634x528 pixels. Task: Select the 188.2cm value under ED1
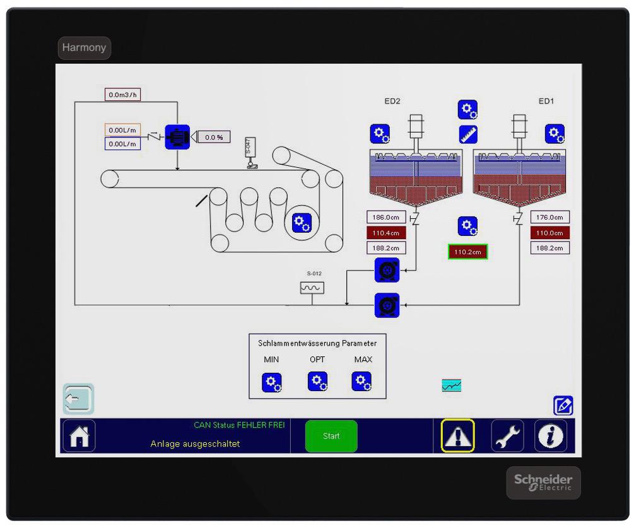point(550,248)
